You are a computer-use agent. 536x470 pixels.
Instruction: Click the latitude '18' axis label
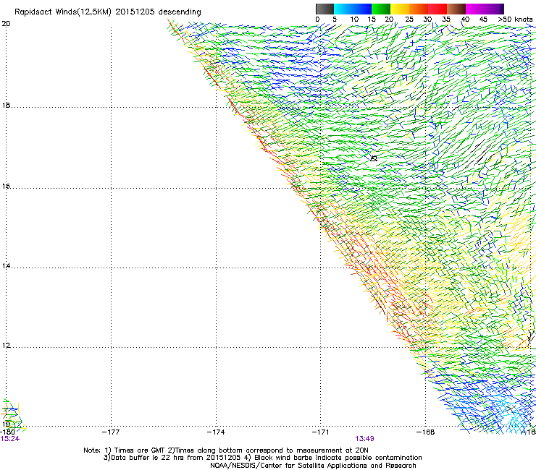point(6,106)
